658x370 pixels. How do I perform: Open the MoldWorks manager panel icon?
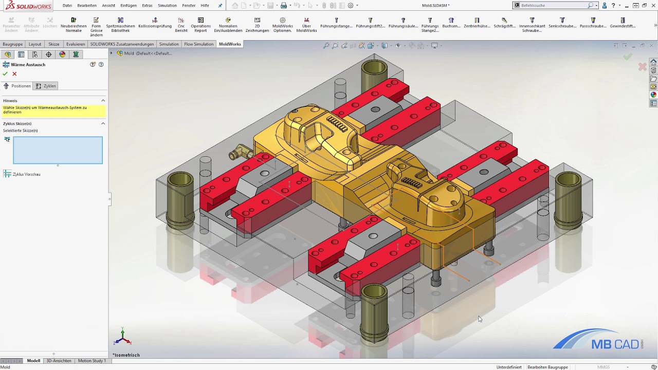[76, 54]
